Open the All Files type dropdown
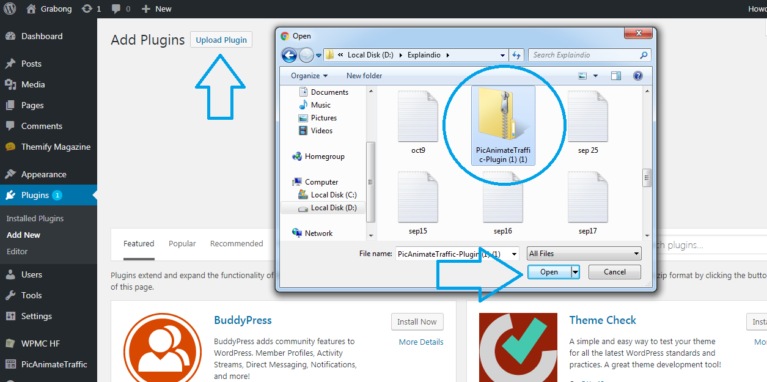The height and width of the screenshot is (382, 767). coord(584,254)
